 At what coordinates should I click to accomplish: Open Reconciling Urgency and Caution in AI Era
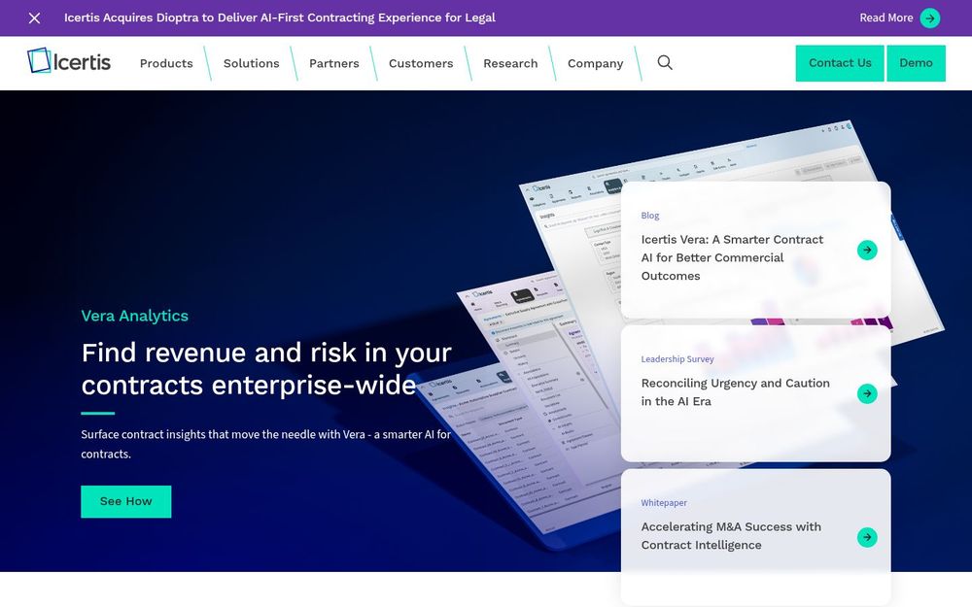(x=735, y=392)
